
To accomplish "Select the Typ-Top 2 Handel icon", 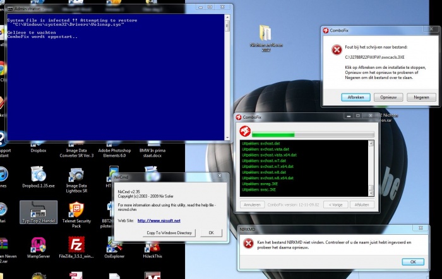I will click(x=39, y=212).
